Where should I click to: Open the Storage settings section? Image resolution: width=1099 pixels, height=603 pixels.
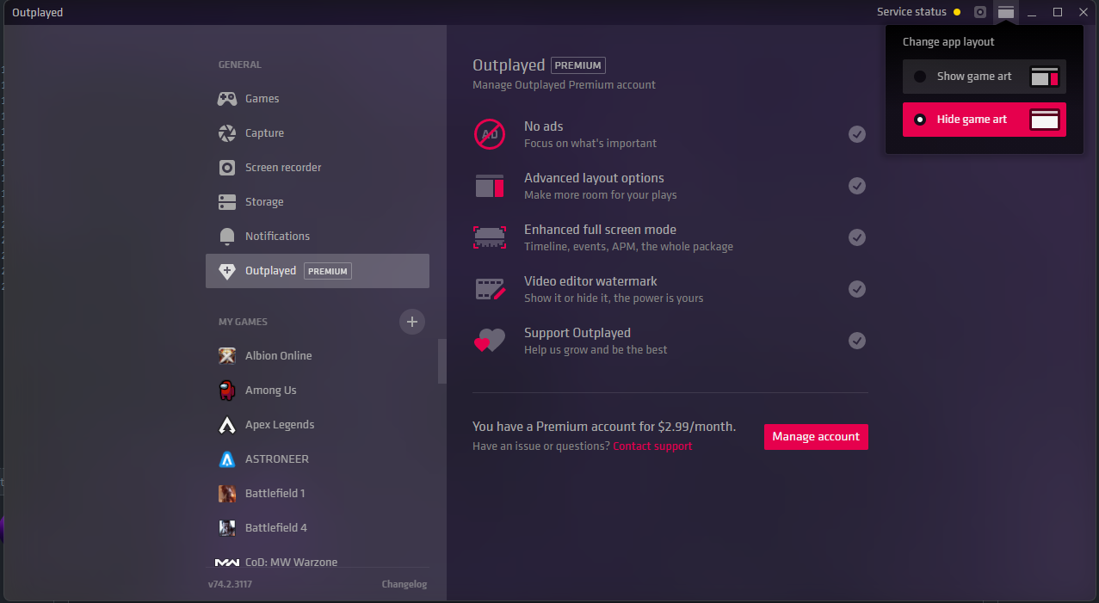click(x=318, y=202)
